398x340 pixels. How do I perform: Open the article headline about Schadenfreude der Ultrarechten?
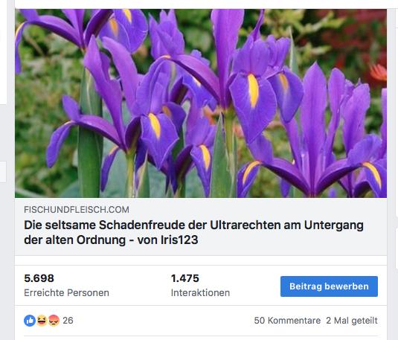click(193, 232)
